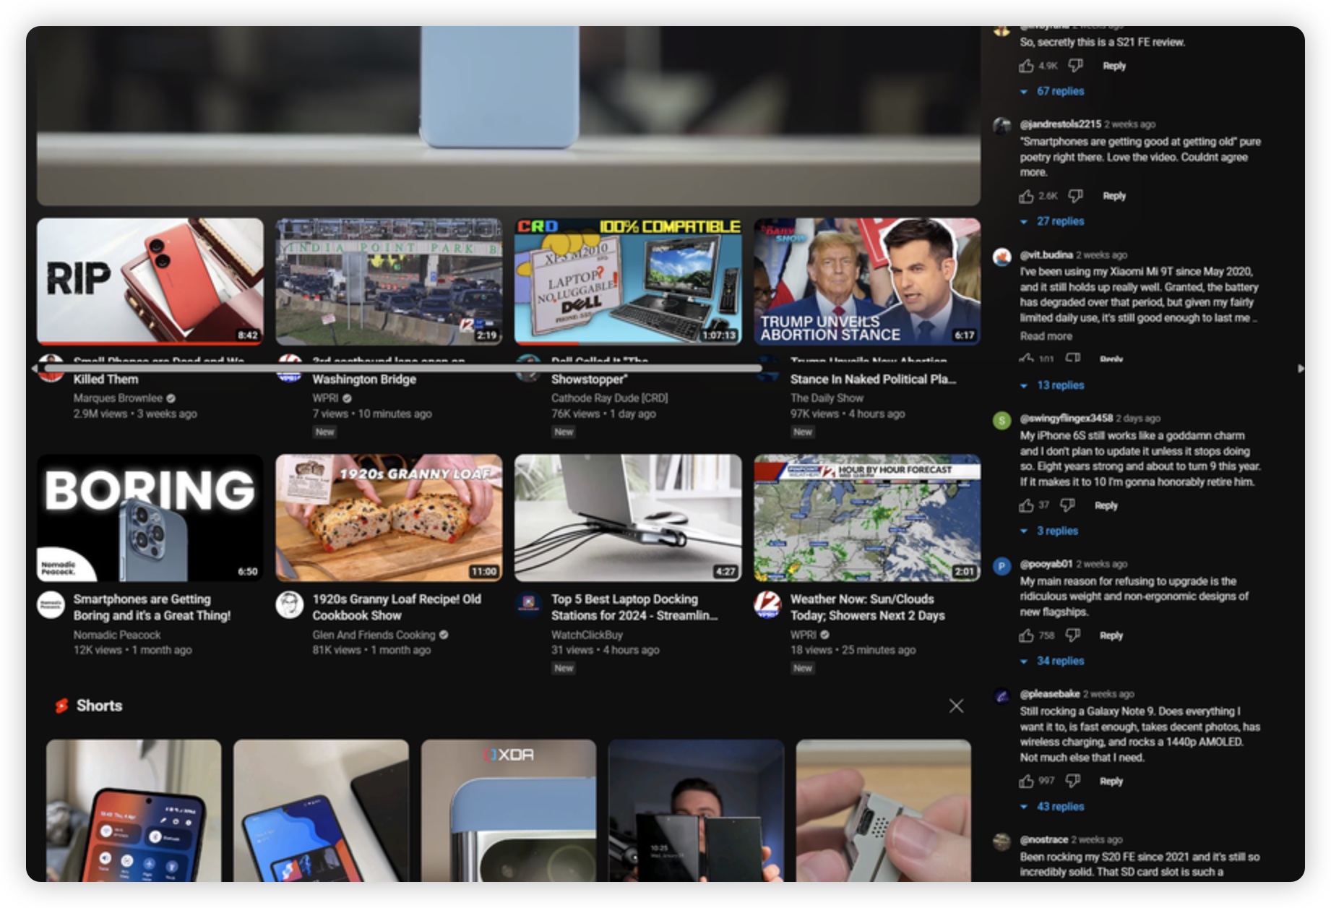The width and height of the screenshot is (1331, 908).
Task: Click Read more on the Xiaomi Mi 9T comment
Action: 1046,336
